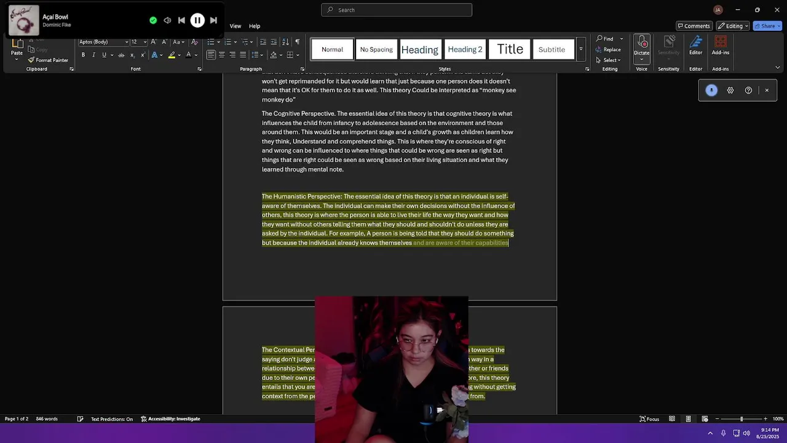Viewport: 787px width, 443px height.
Task: Apply Superscript formatting
Action: 143,55
